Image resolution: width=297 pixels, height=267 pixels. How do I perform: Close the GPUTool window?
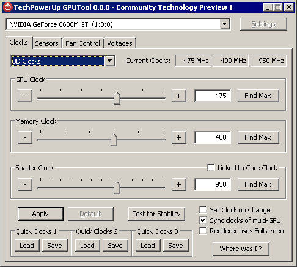289,7
